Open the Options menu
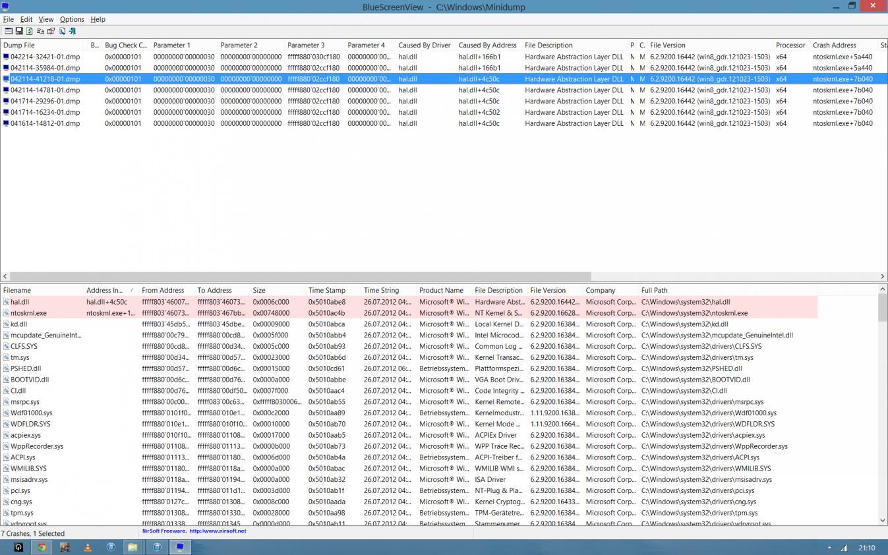This screenshot has height=555, width=888. pyautogui.click(x=72, y=19)
